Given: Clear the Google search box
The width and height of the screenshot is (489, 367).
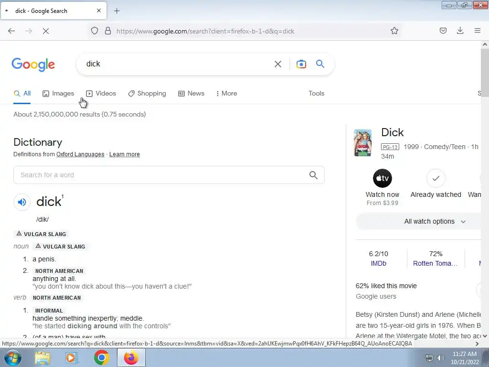Looking at the screenshot, I should click(x=278, y=64).
